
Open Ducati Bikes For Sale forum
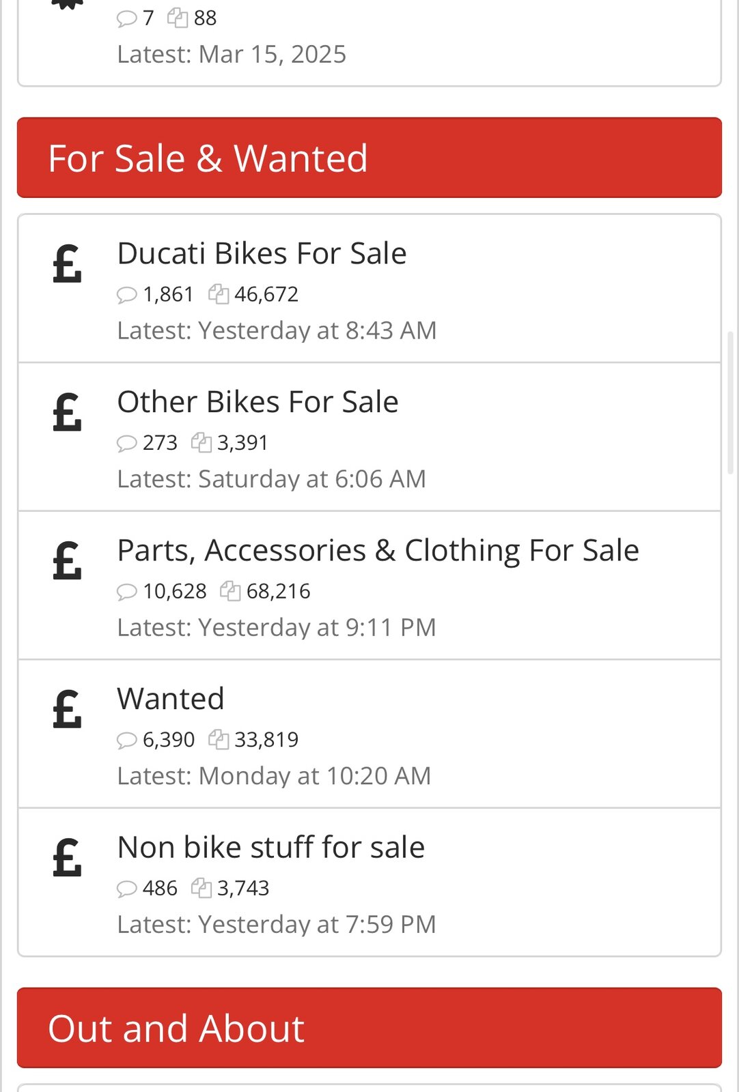[x=262, y=254]
